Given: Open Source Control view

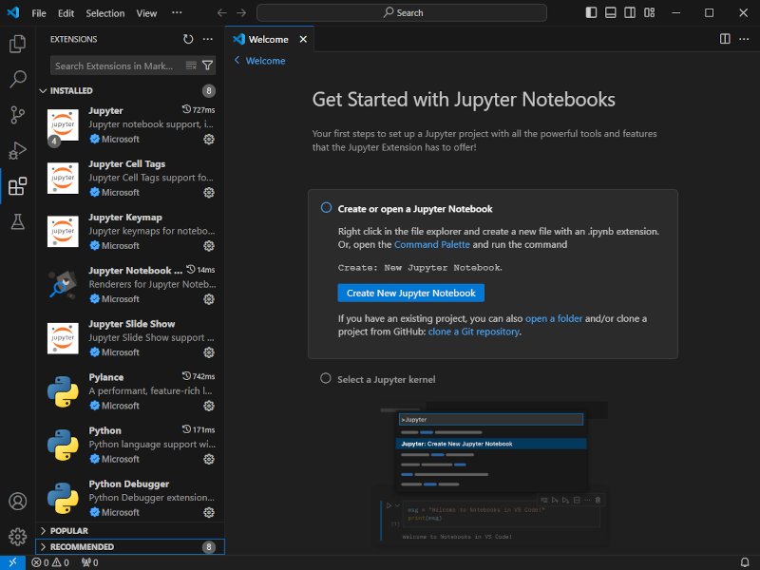Looking at the screenshot, I should point(17,115).
